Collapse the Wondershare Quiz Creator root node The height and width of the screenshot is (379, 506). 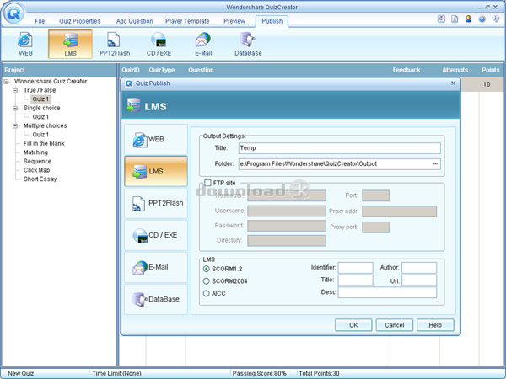6,82
